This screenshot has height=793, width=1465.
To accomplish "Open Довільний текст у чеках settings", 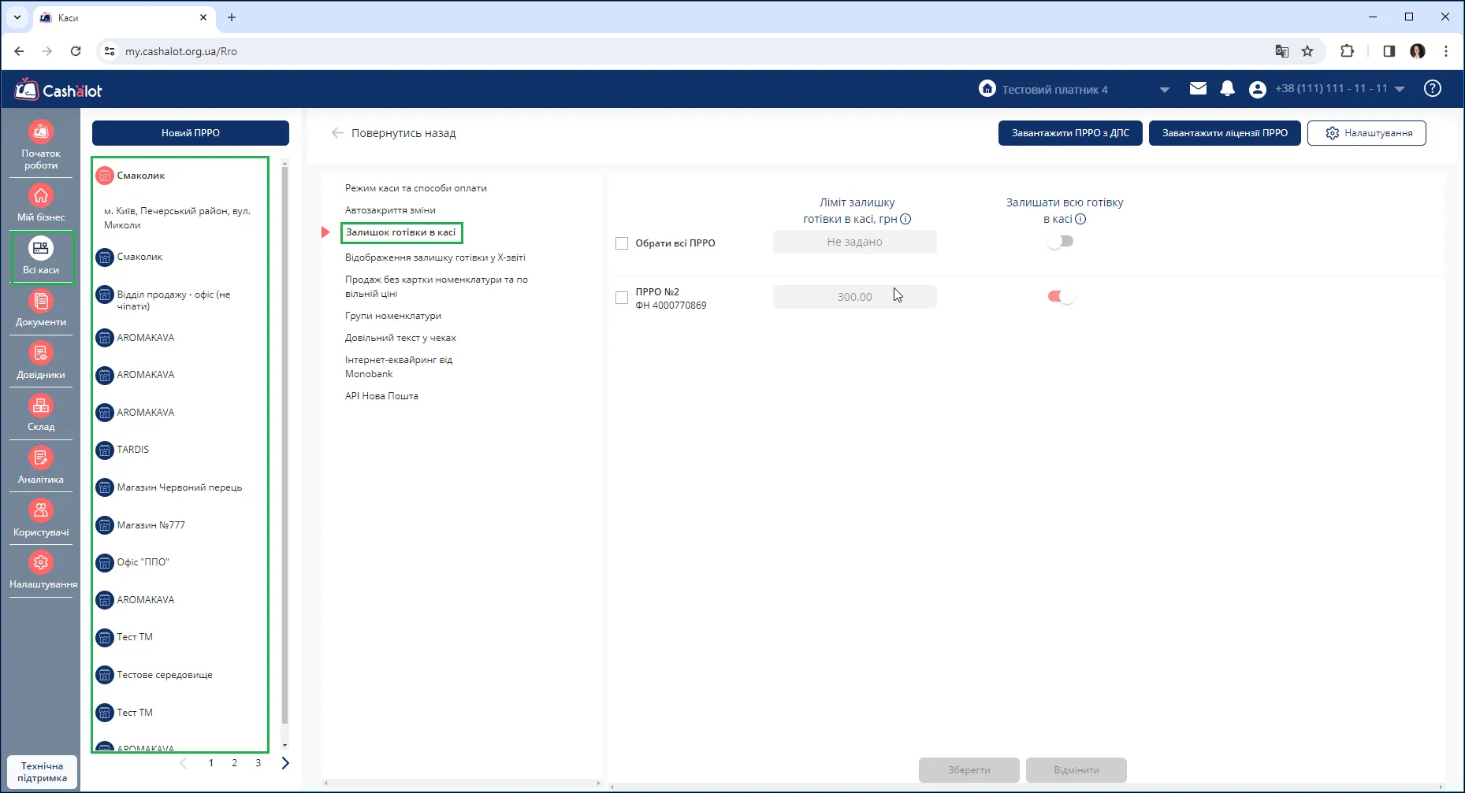I will click(x=400, y=338).
